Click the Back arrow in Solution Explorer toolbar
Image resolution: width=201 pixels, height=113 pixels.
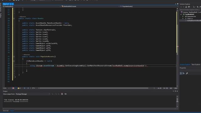click(x=181, y=7)
